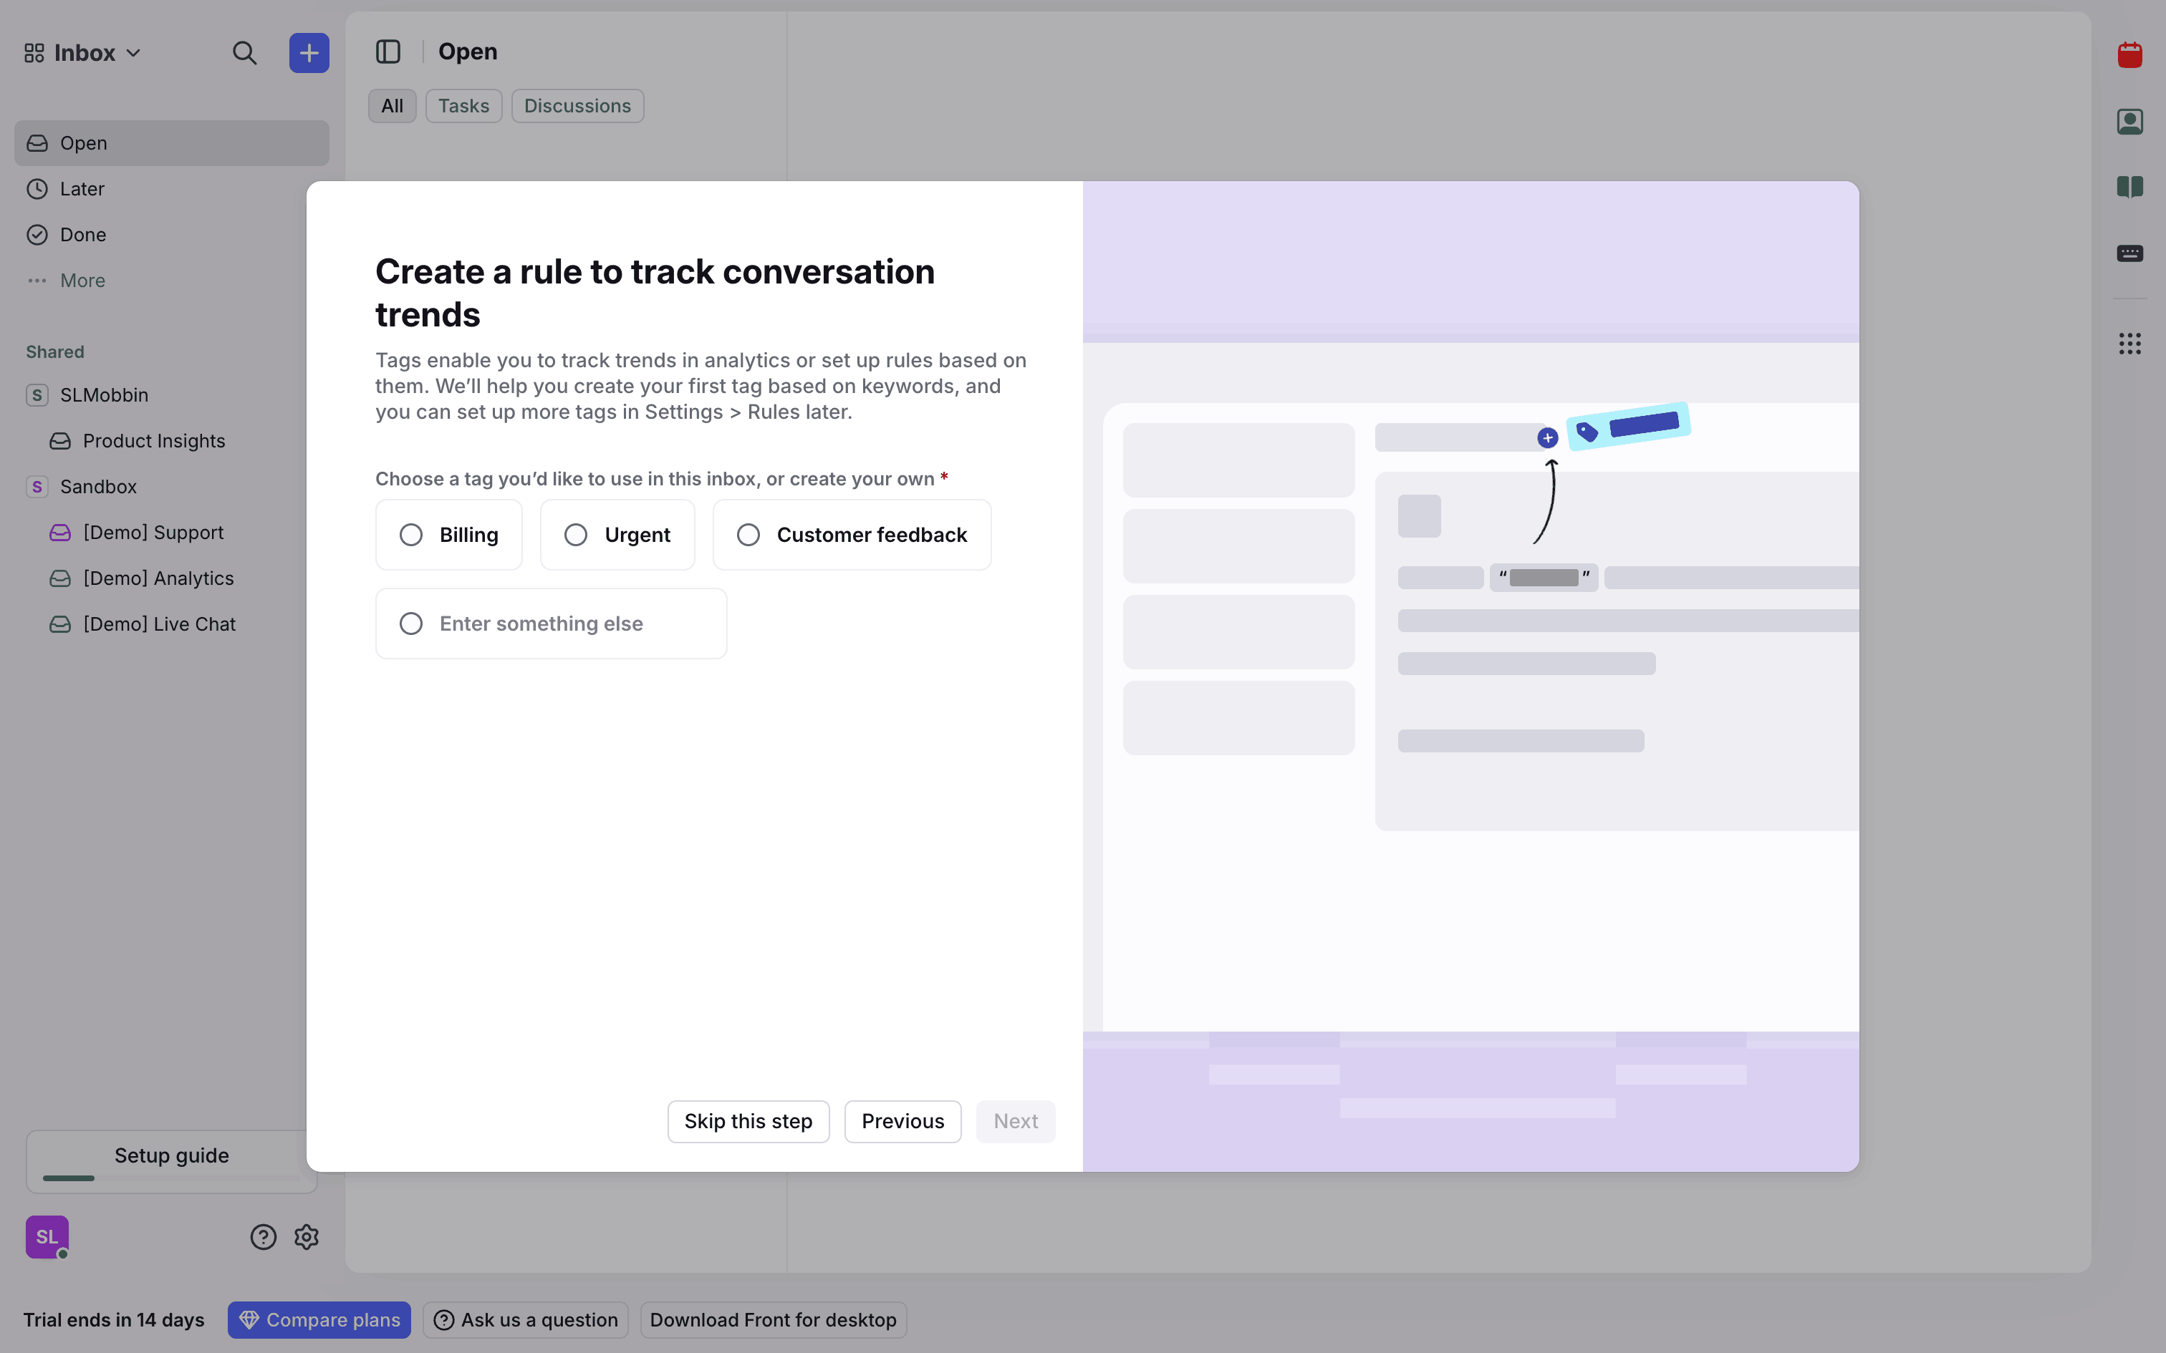Open the red calendar icon in right rail
Image resolution: width=2166 pixels, height=1353 pixels.
click(2129, 56)
